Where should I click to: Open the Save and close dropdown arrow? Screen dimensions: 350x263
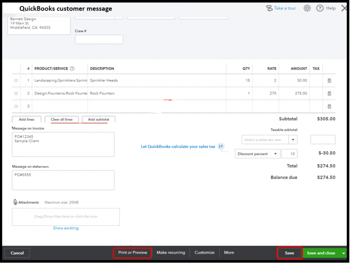pyautogui.click(x=343, y=253)
